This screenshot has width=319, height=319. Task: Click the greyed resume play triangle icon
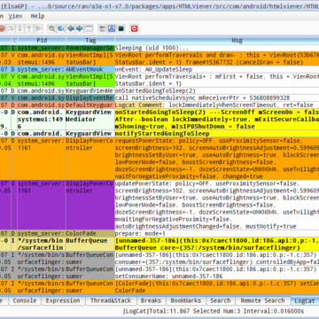(38, 28)
